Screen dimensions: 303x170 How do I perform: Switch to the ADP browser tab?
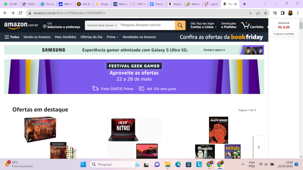coord(139,4)
